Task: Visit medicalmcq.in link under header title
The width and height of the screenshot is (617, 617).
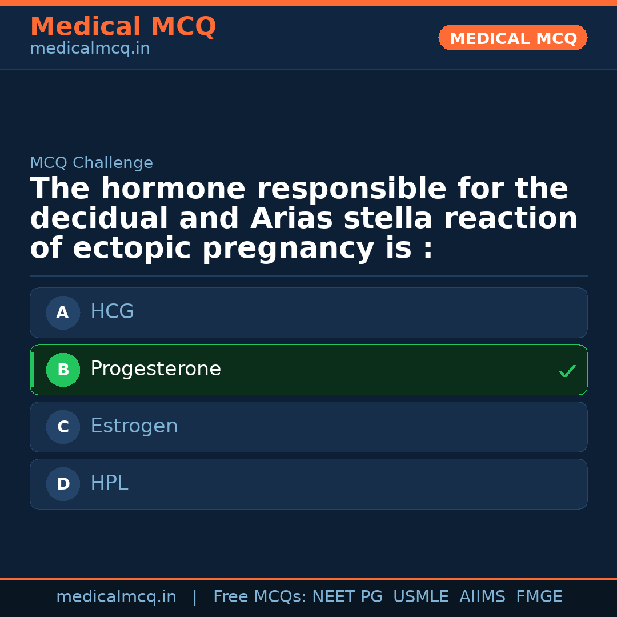Action: coord(90,49)
